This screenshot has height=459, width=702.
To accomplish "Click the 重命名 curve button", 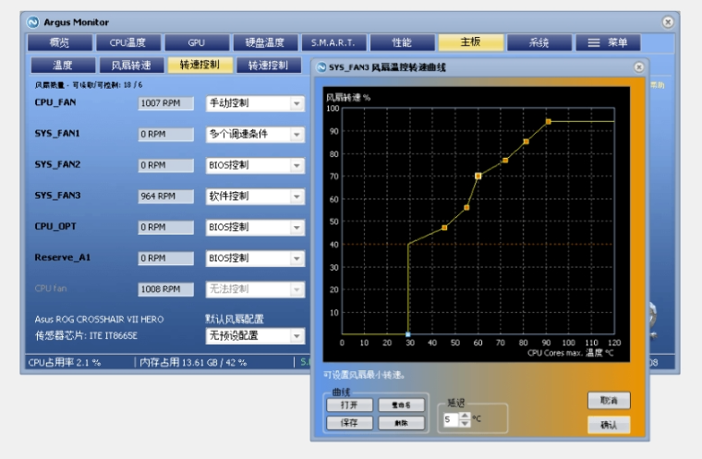I will pyautogui.click(x=401, y=405).
